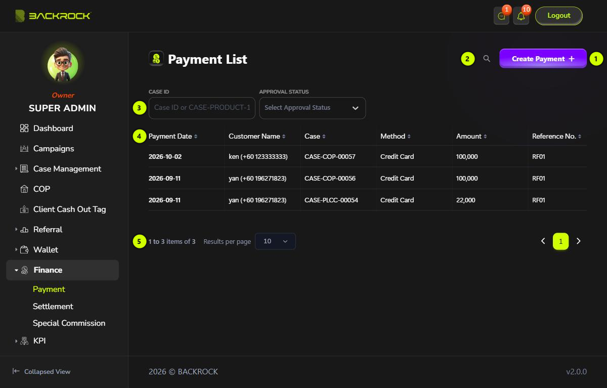Open Results per page dropdown

coord(275,241)
